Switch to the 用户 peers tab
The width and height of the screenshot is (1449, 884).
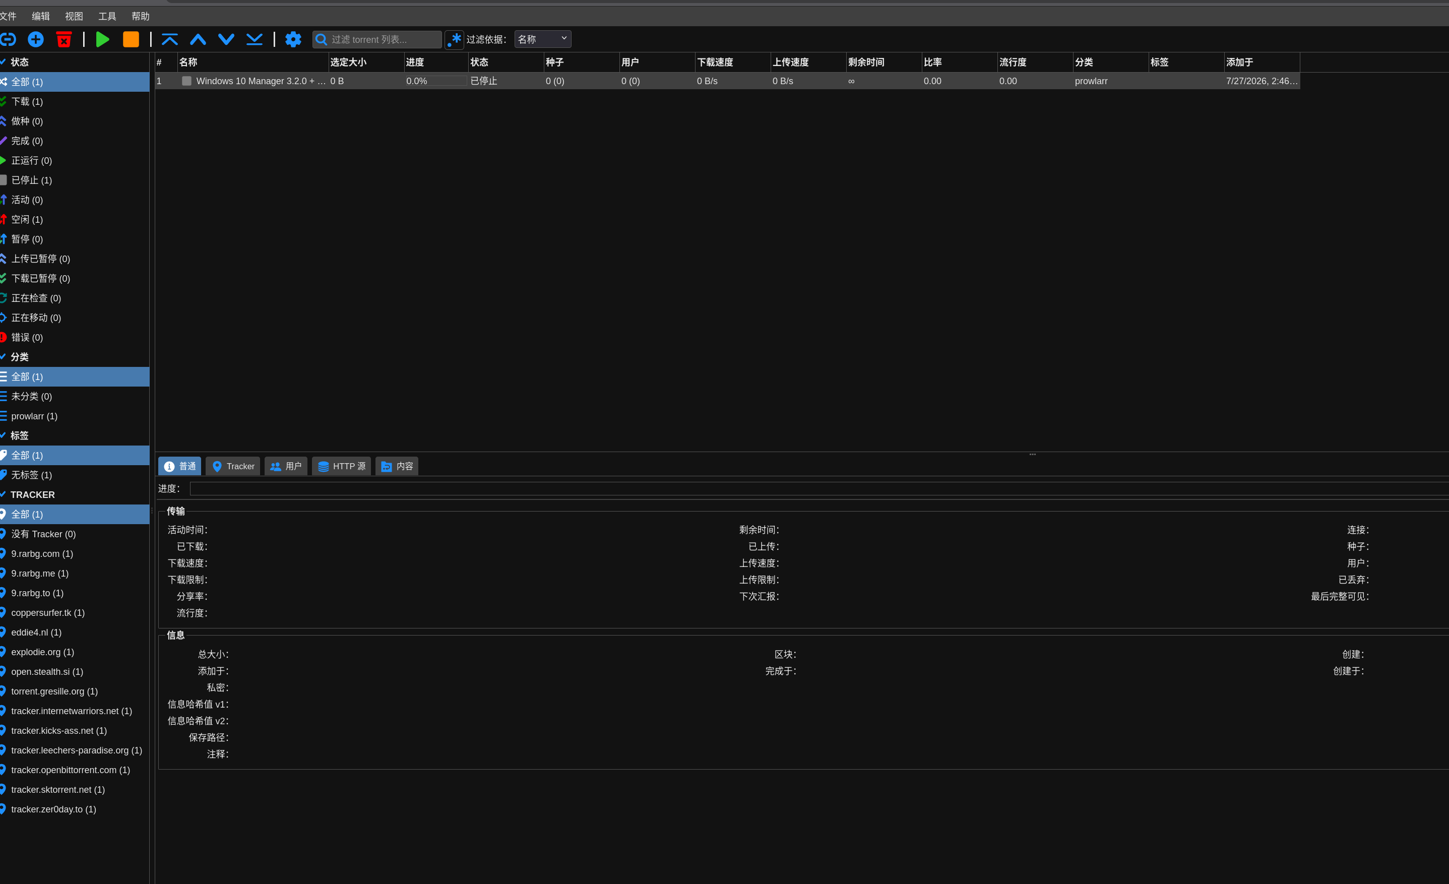click(286, 466)
